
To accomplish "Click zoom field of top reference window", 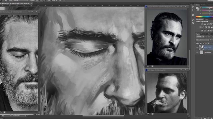I will (x=148, y=66).
